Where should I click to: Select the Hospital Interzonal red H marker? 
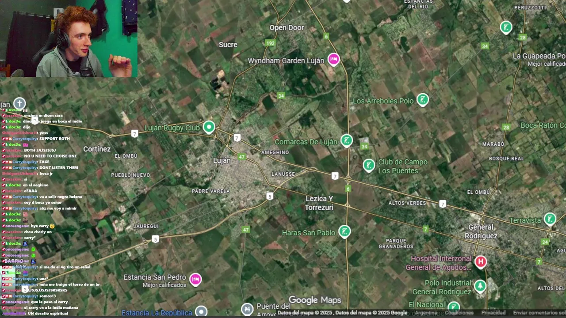pos(481,262)
